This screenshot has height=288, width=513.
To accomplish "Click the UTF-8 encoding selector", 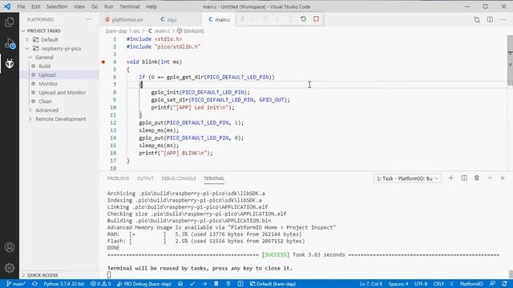I will point(421,284).
